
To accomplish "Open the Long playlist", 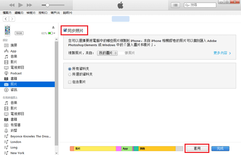I will tap(27, 147).
